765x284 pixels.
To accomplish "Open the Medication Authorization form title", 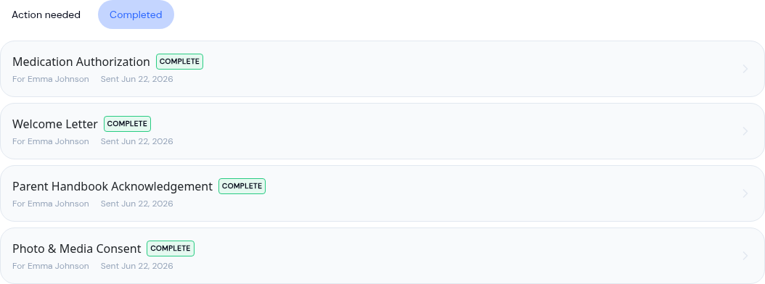I will 81,62.
